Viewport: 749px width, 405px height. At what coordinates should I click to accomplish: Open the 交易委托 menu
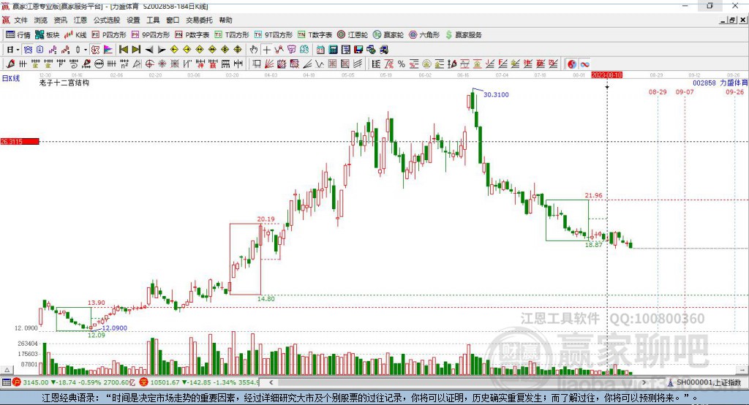[x=199, y=20]
